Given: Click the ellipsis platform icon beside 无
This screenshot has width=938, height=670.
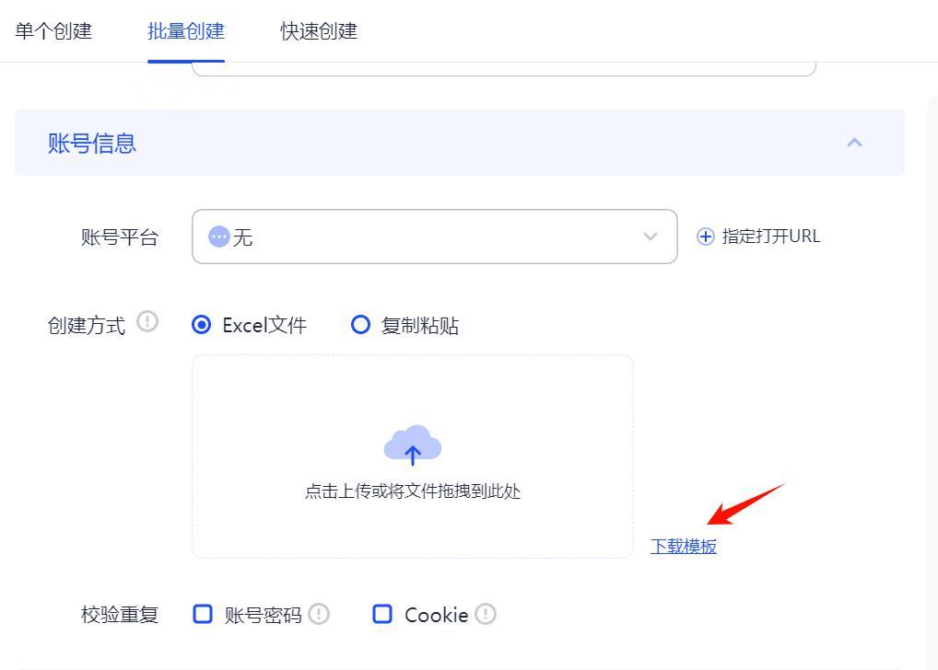Looking at the screenshot, I should click(x=219, y=237).
